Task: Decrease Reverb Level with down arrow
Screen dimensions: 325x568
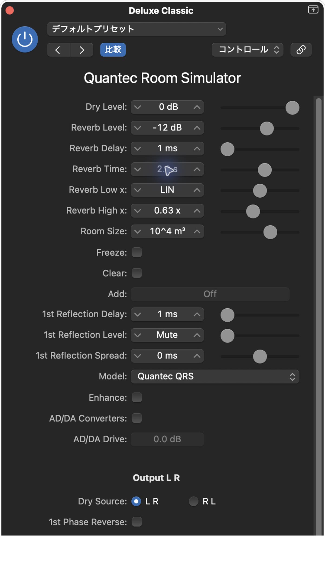Action: (138, 128)
